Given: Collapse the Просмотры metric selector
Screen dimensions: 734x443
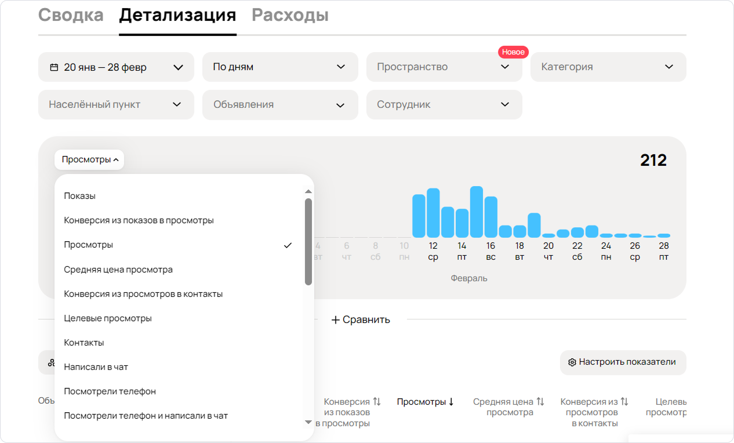Looking at the screenshot, I should click(89, 159).
